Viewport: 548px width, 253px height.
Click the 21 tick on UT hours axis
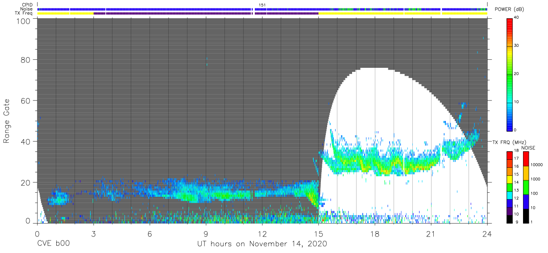tap(431, 234)
